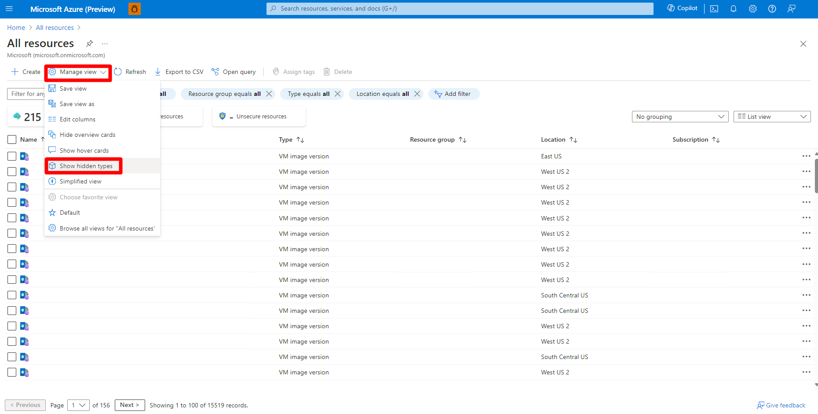Open the hamburger portal menu
The height and width of the screenshot is (414, 818).
tap(9, 9)
